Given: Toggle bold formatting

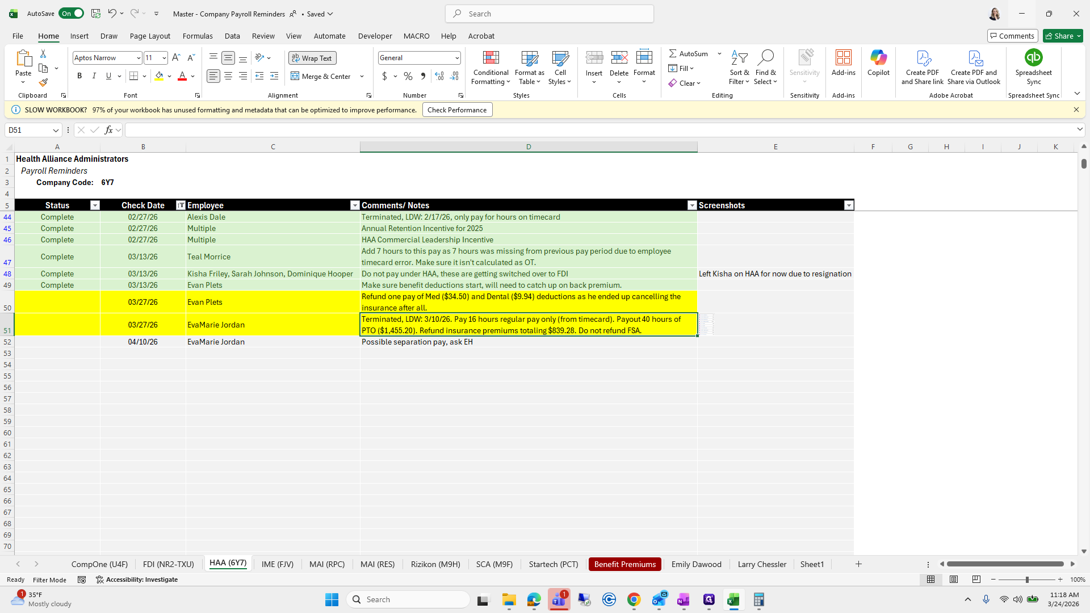Looking at the screenshot, I should tap(79, 76).
